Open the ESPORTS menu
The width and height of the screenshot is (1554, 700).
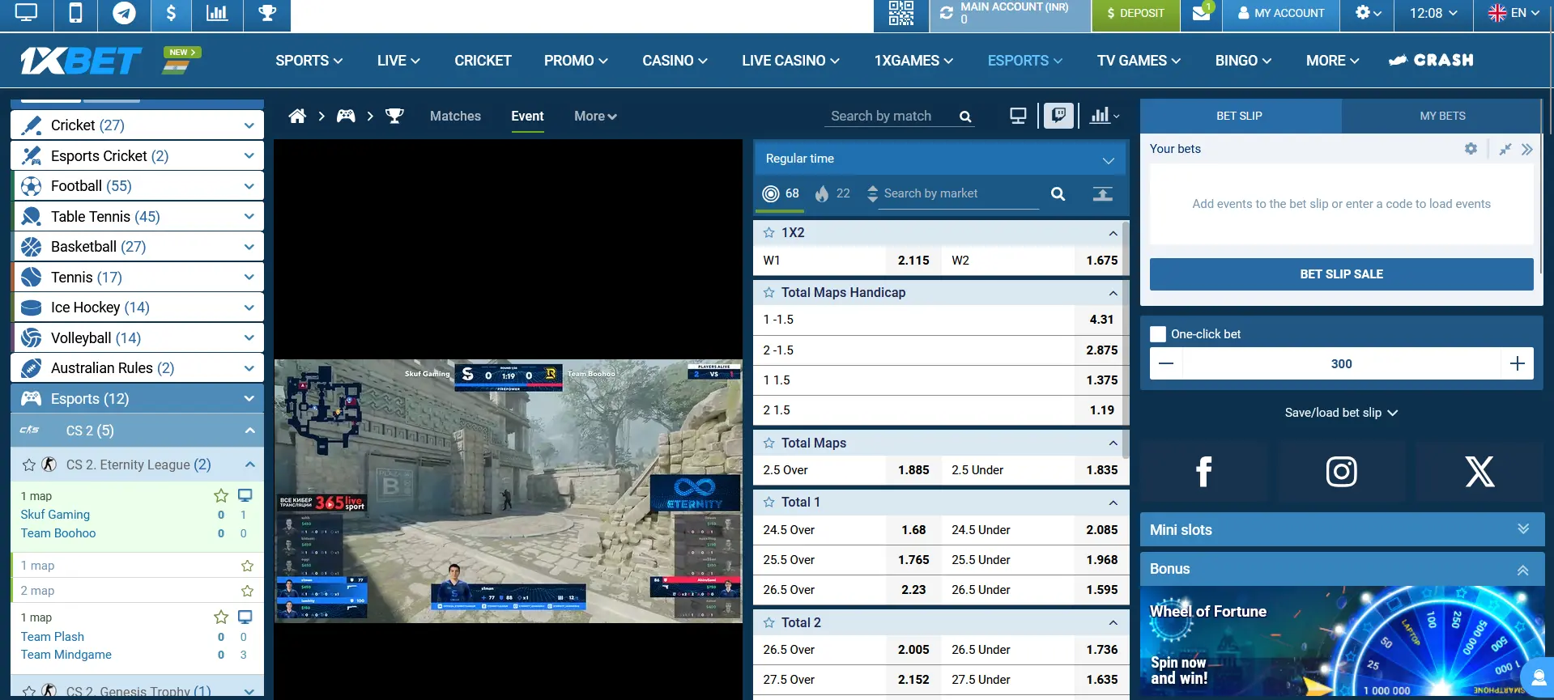click(1024, 61)
